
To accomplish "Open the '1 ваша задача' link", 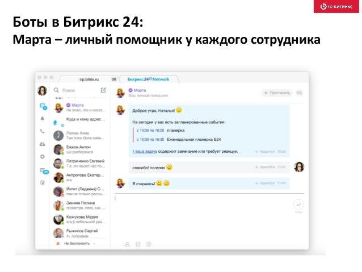I will point(145,152).
